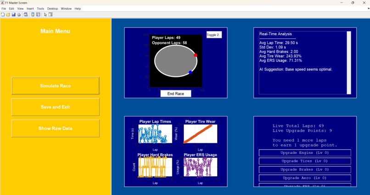The width and height of the screenshot is (370, 195).
Task: Click the Open File folder icon
Action: [8, 14]
